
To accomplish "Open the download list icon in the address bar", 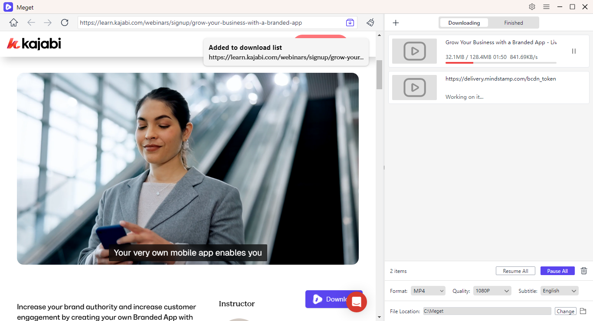I will (x=350, y=23).
